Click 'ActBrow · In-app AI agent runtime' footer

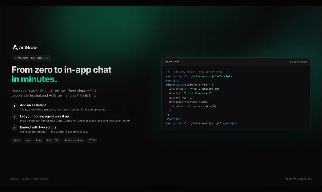coord(29,179)
